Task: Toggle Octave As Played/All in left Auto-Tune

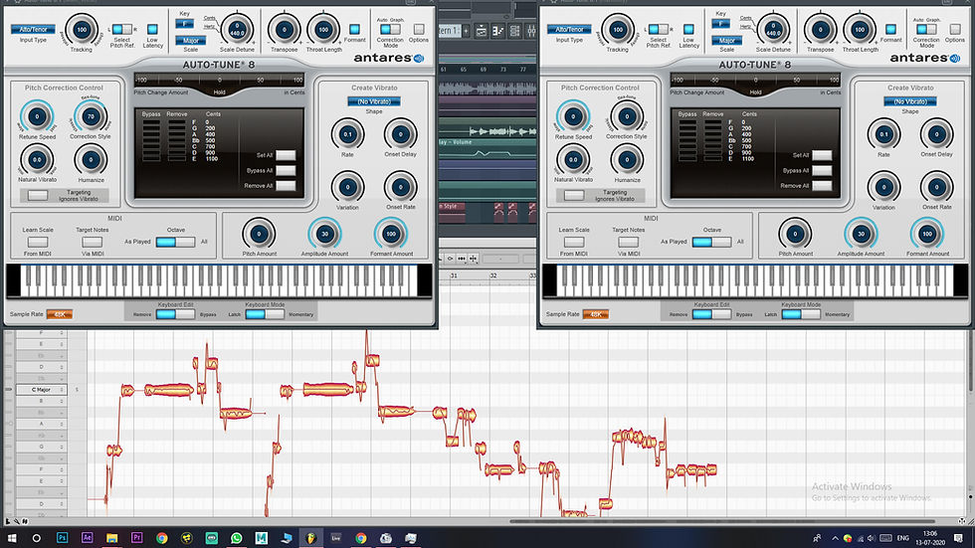Action: click(175, 242)
